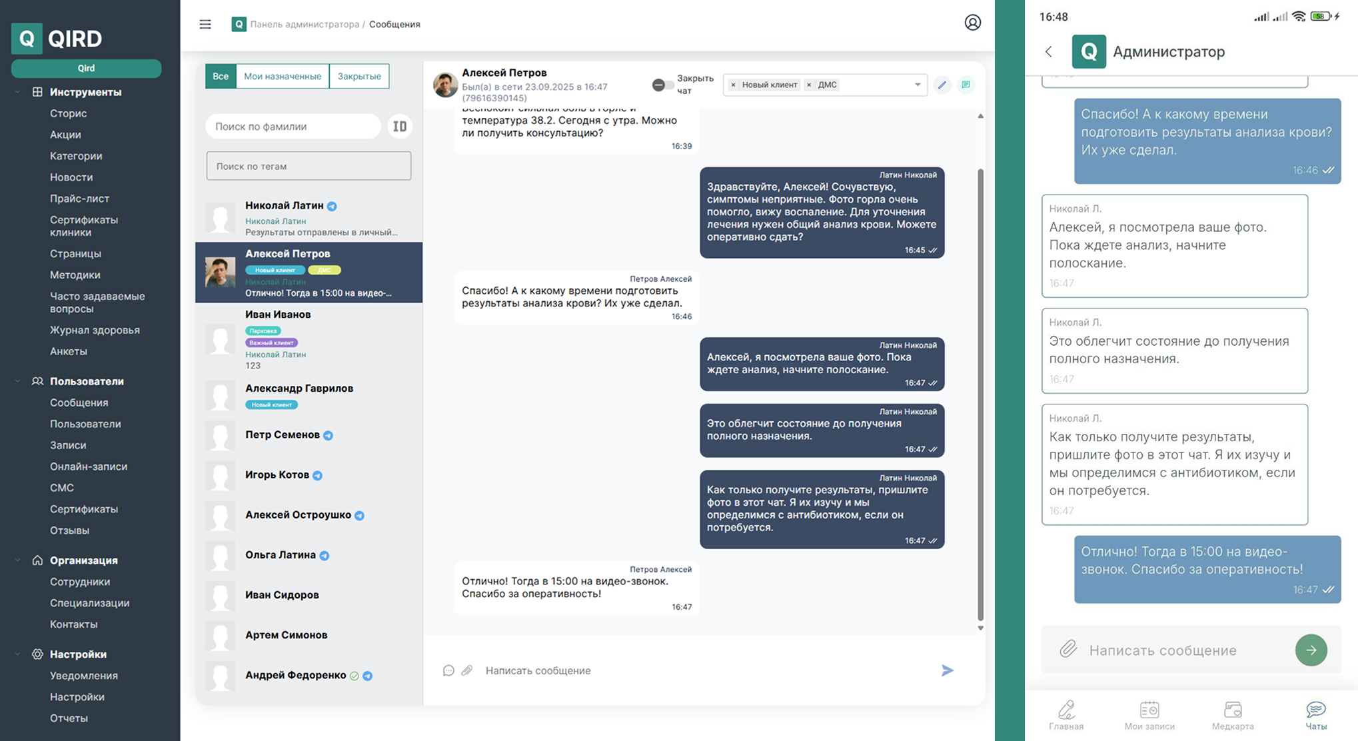Tap green send arrow in mobile chat
Image resolution: width=1358 pixels, height=741 pixels.
coord(1311,650)
